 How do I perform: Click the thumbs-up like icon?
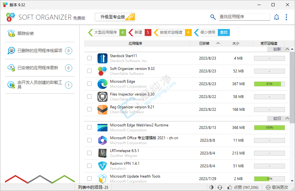[229, 187]
